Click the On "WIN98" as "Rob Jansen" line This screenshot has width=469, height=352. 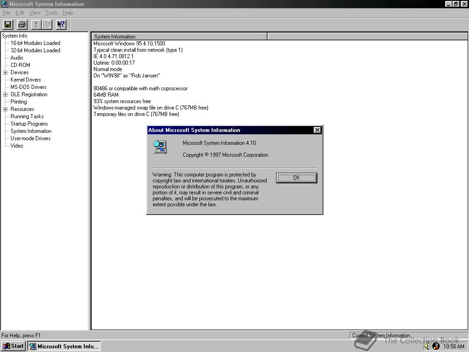coord(126,76)
